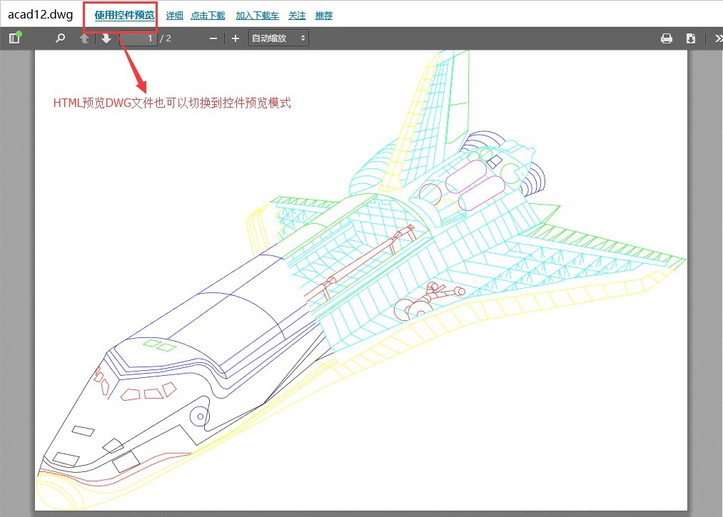Zoom out of the drawing
Image resolution: width=723 pixels, height=517 pixels.
pos(212,38)
